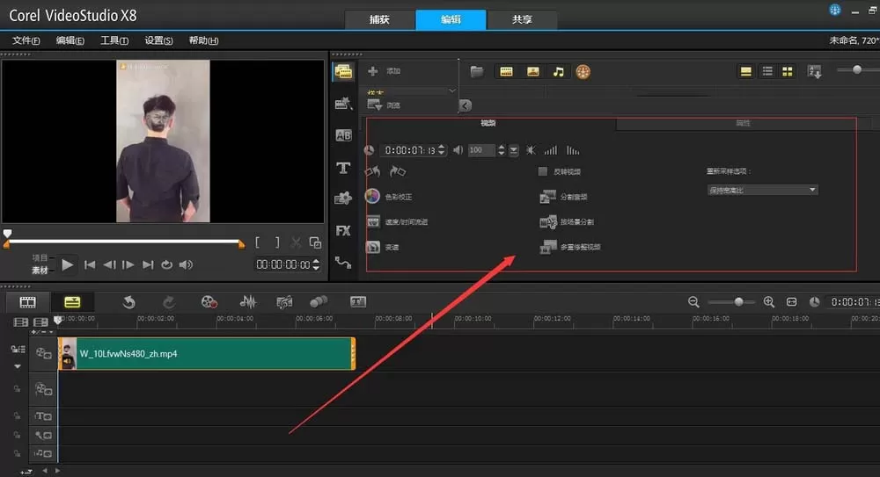Screen dimensions: 880x477
Task: Open the Instant Project library icon
Action: pyautogui.click(x=343, y=103)
